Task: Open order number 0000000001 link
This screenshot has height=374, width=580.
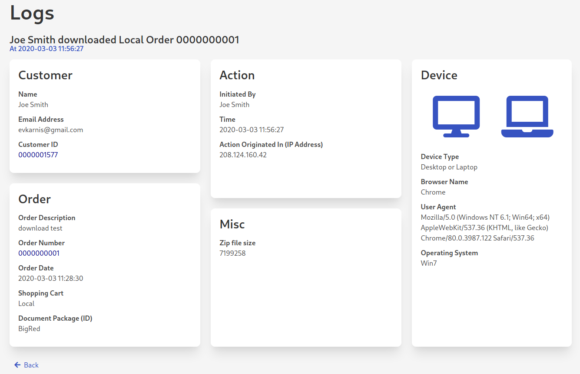Action: coord(39,253)
